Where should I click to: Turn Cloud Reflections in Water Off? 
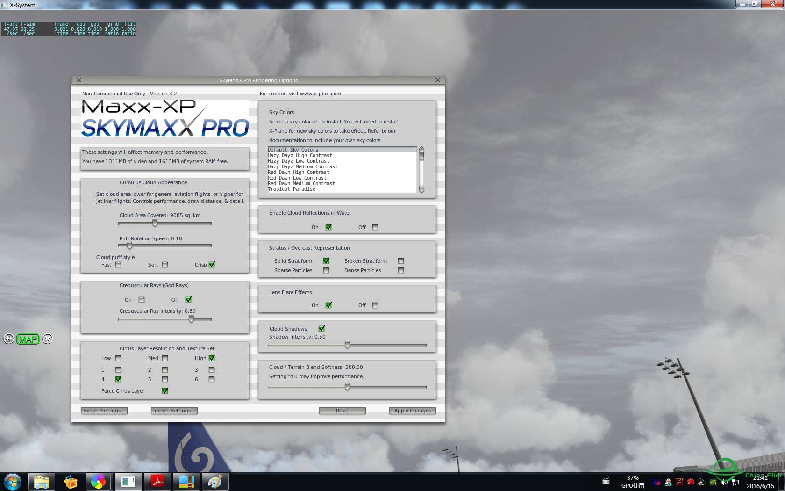(375, 227)
